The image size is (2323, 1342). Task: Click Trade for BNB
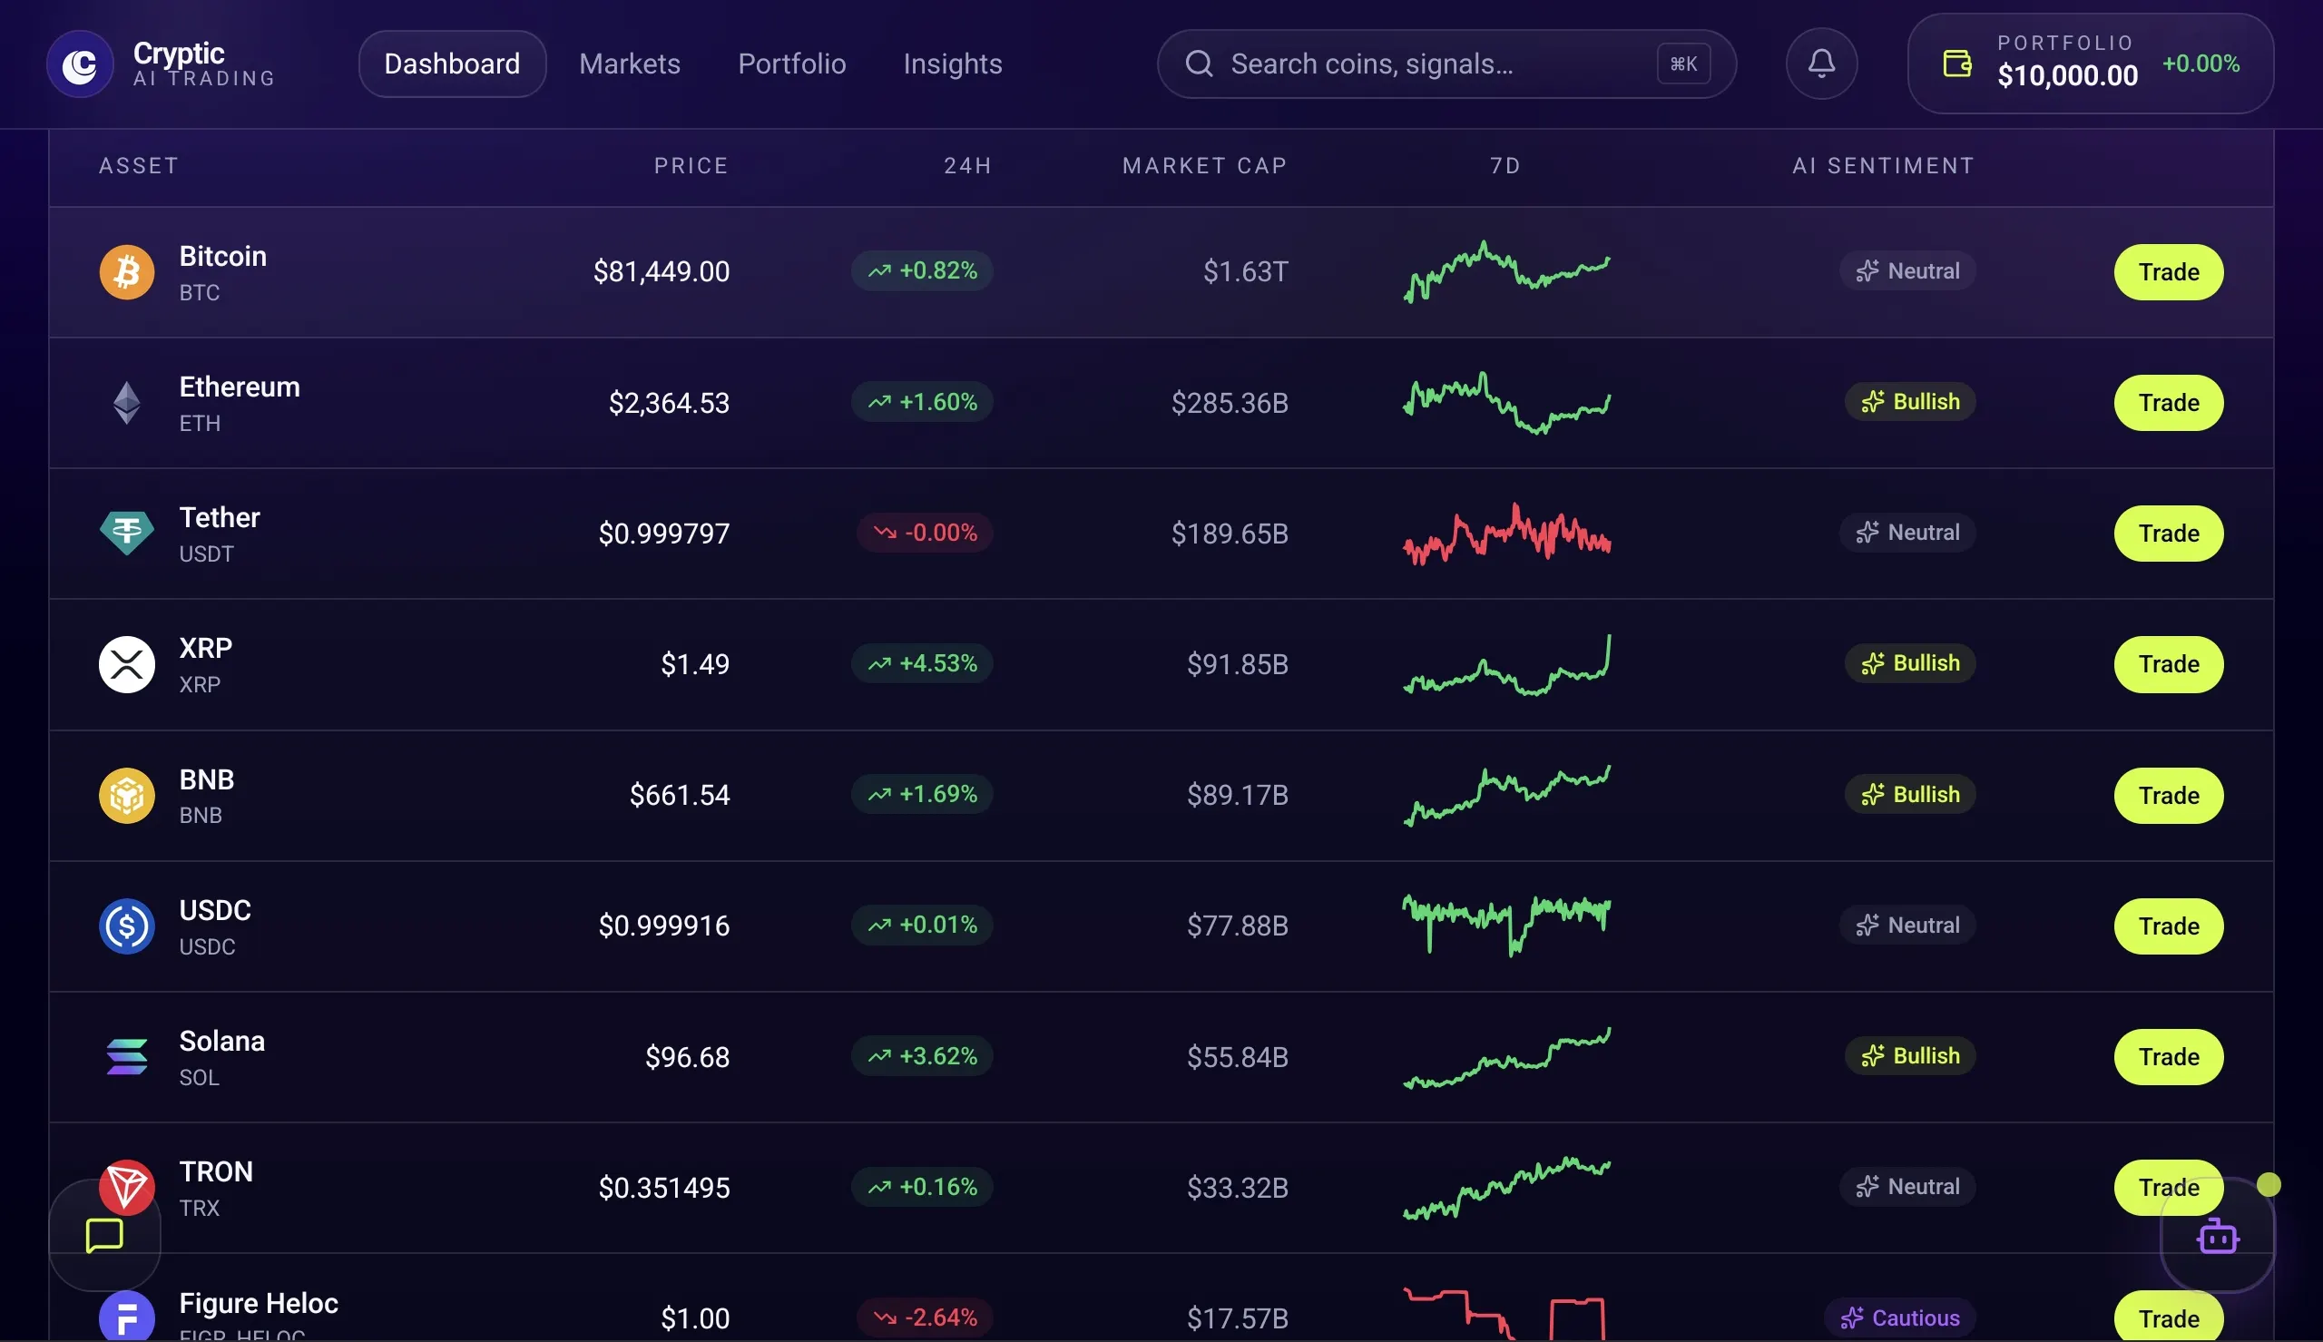(2168, 796)
